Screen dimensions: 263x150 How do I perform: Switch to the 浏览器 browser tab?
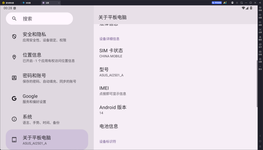pos(31,3)
